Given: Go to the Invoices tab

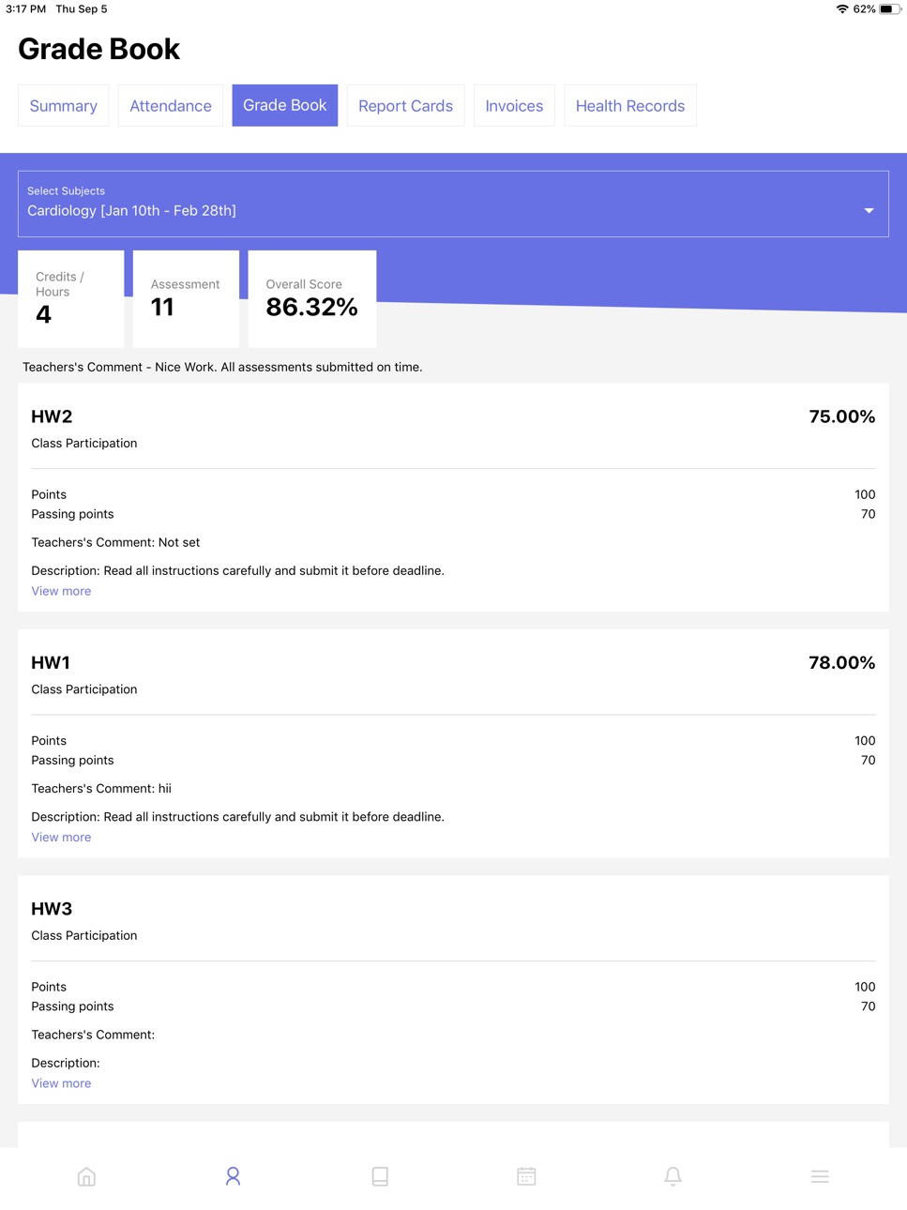Looking at the screenshot, I should 514,106.
